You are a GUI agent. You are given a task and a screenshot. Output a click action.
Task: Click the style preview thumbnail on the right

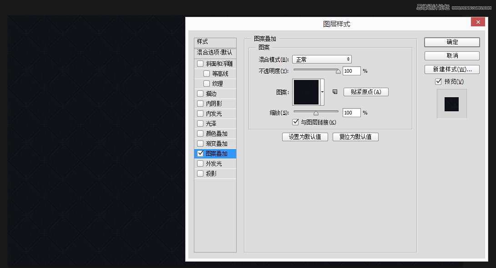[x=452, y=104]
